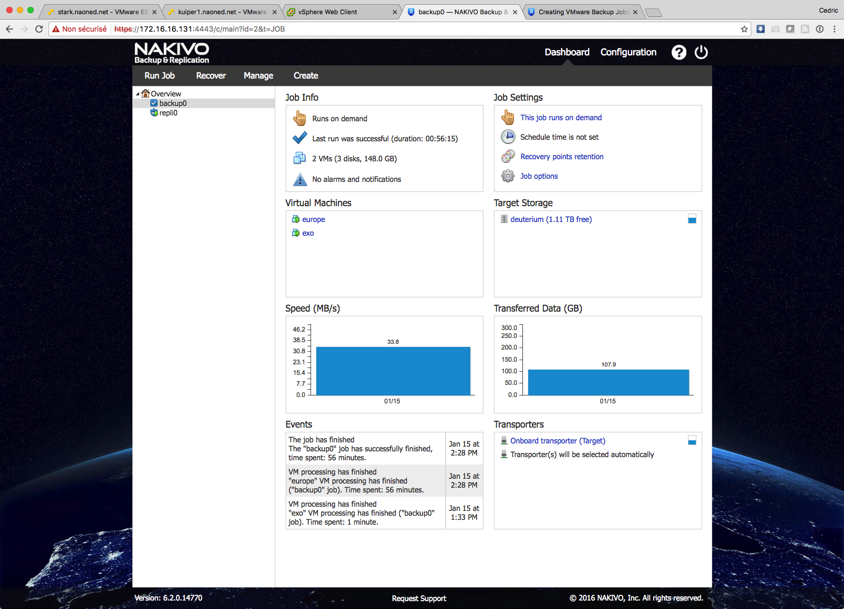Viewport: 844px width, 609px height.
Task: Switch to vSphere Web Client browser tab
Action: 327,12
